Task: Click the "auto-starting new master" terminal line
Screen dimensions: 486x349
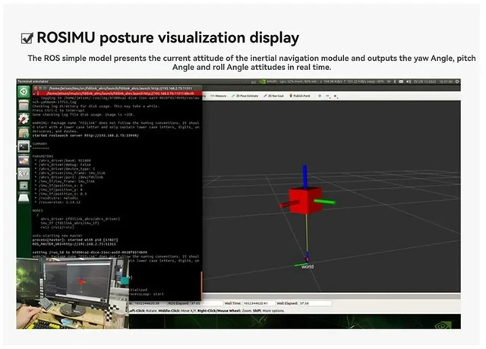Action: click(x=58, y=236)
